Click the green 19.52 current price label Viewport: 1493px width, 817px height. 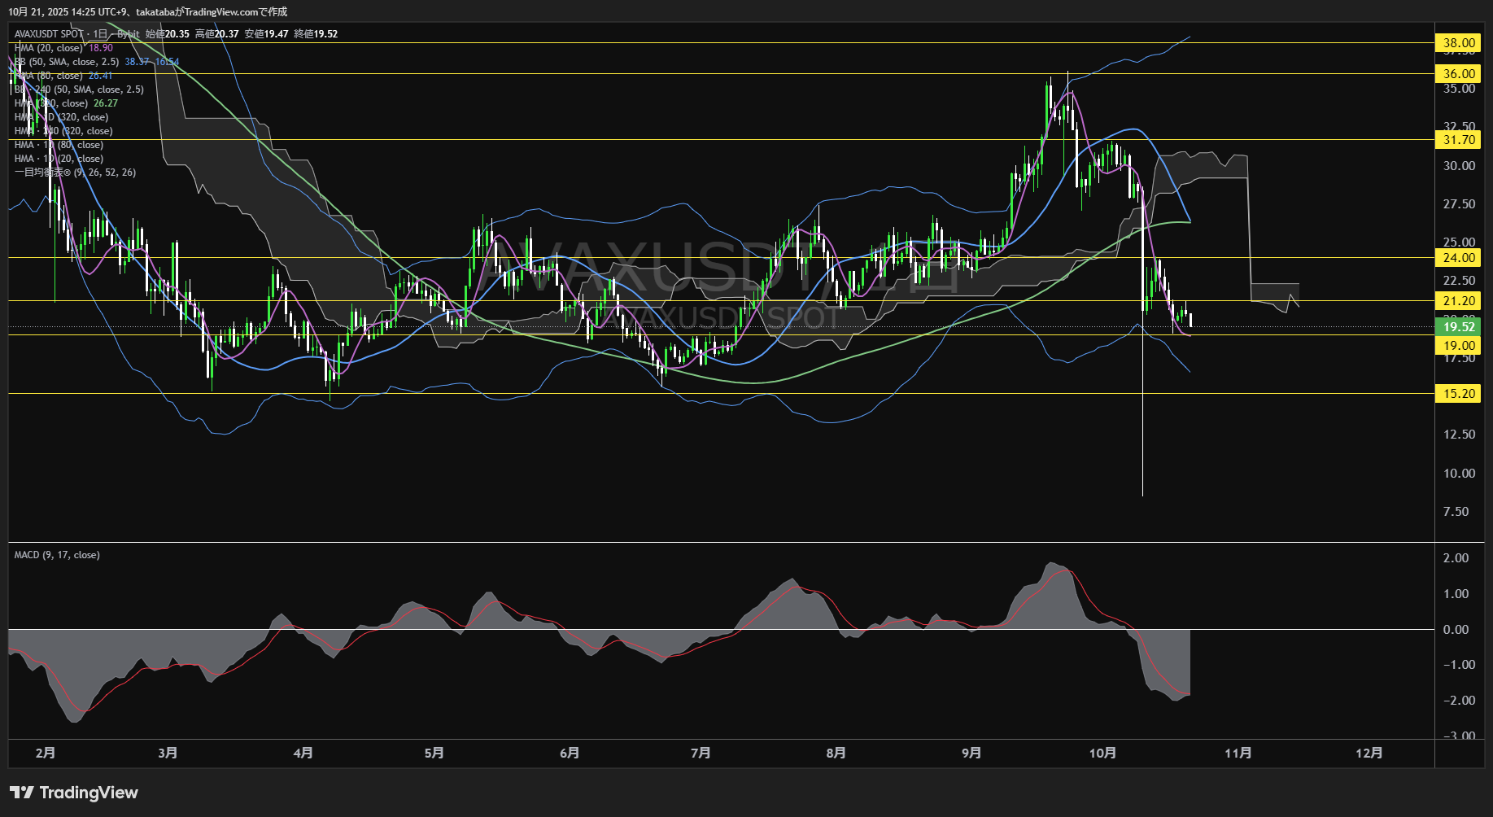tap(1458, 327)
